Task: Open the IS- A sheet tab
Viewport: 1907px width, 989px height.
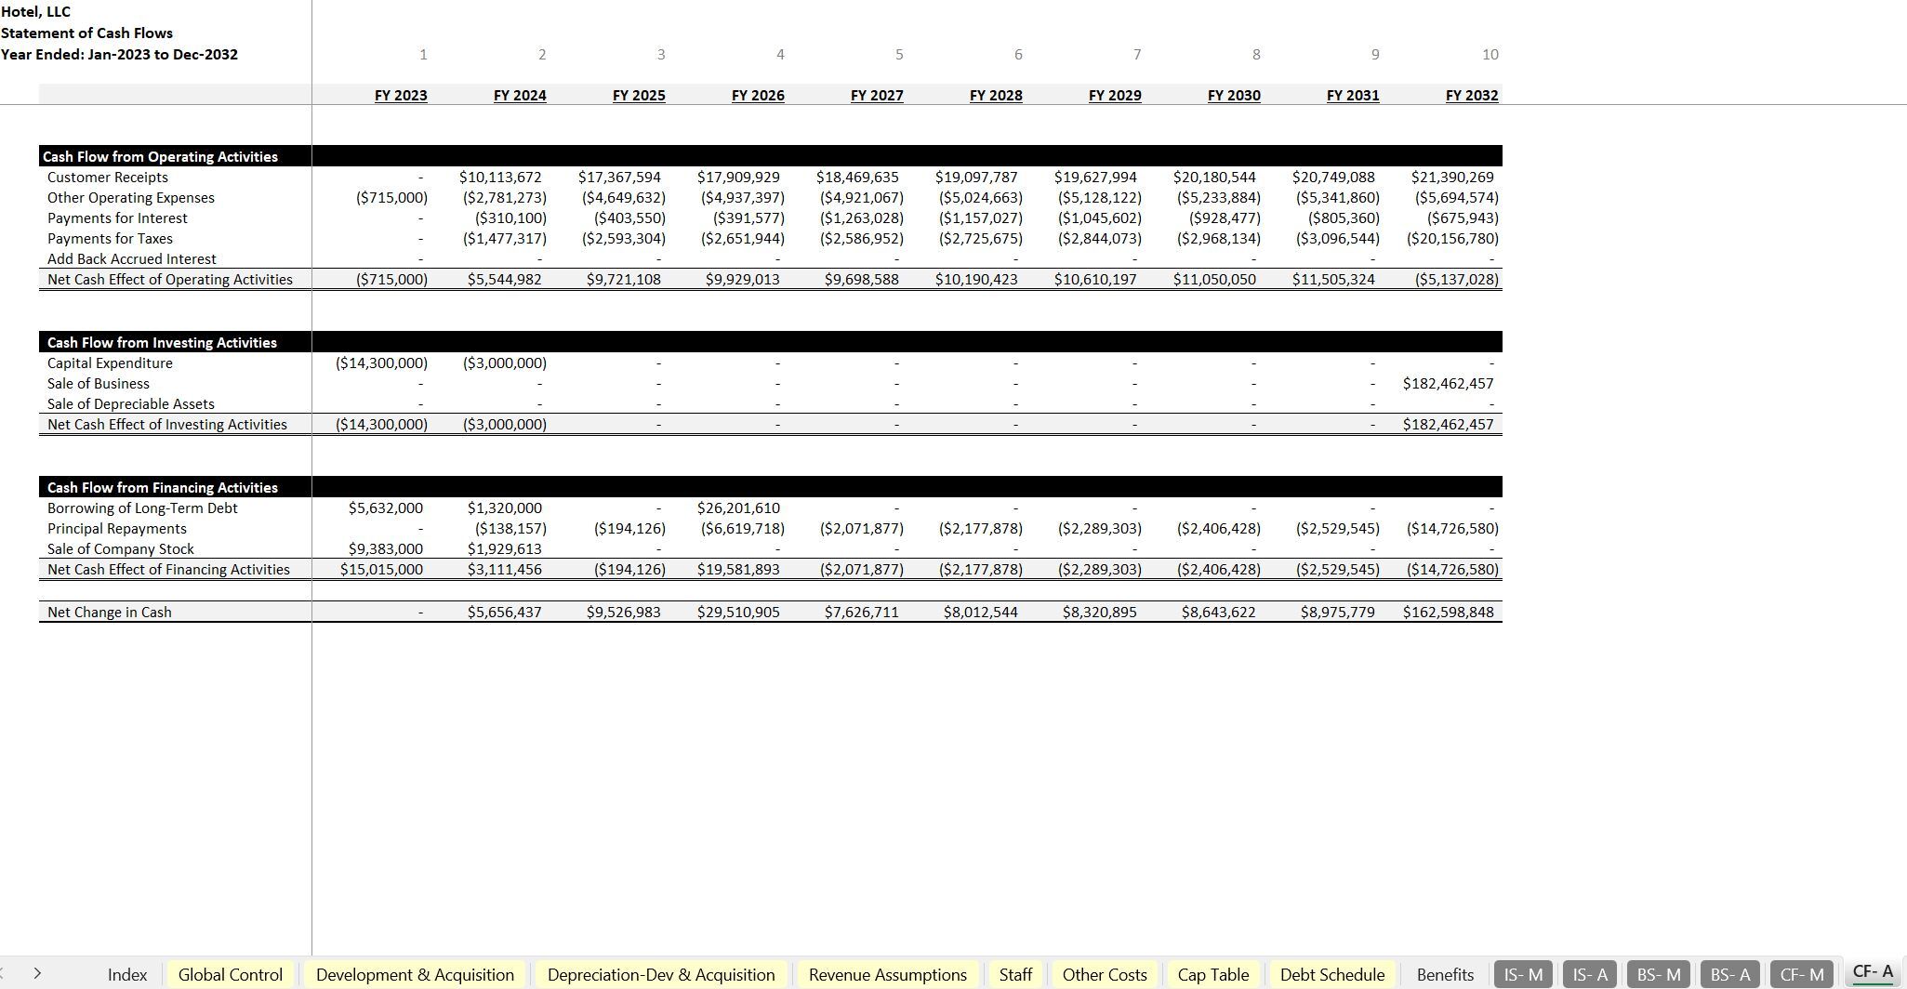Action: 1590,974
